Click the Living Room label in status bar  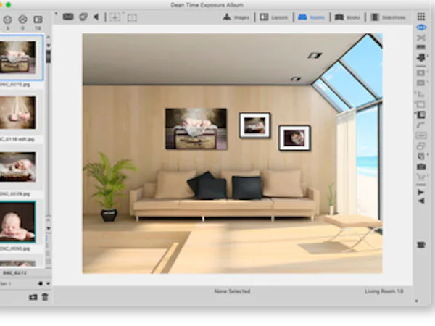(x=384, y=291)
